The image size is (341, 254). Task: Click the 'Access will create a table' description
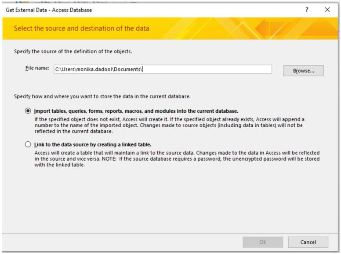(x=177, y=158)
